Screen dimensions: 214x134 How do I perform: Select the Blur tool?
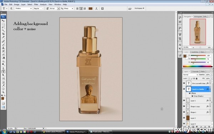[x=3, y=61]
